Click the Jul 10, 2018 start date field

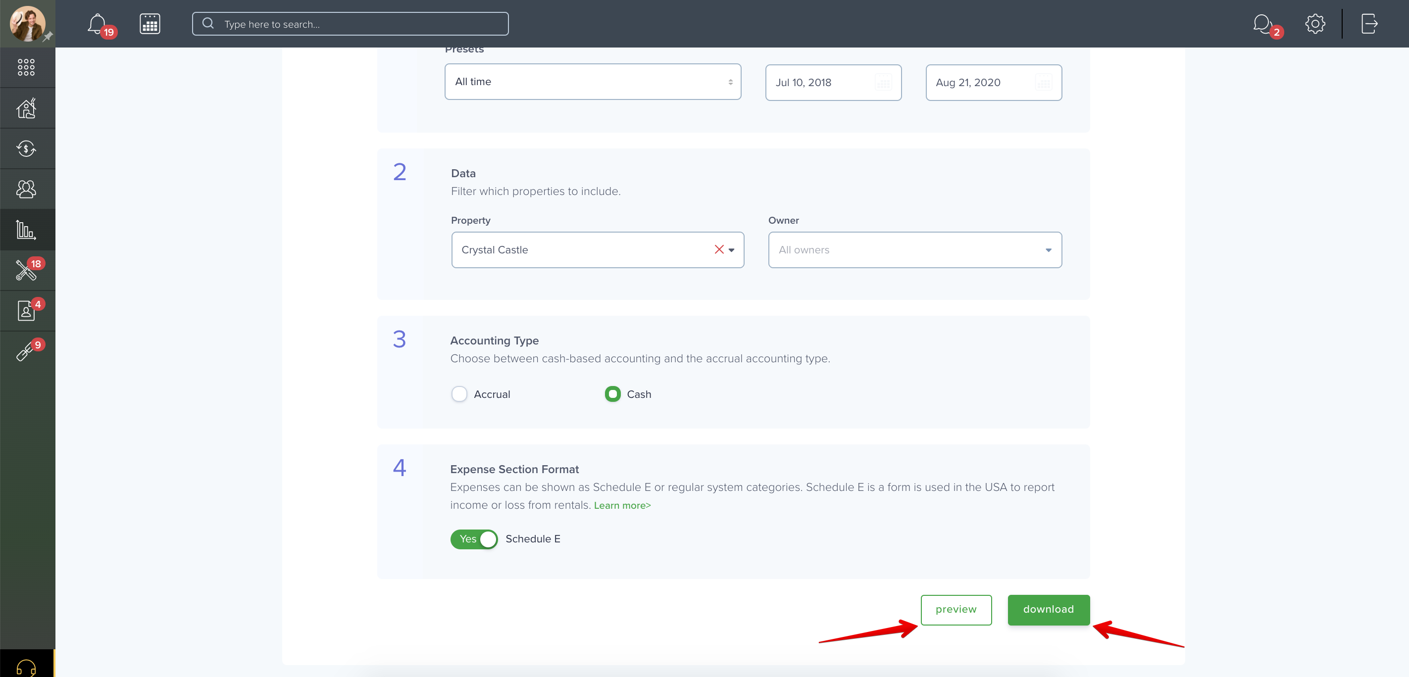coord(833,83)
